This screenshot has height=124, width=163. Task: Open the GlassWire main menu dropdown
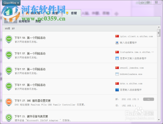[x=11, y=3]
